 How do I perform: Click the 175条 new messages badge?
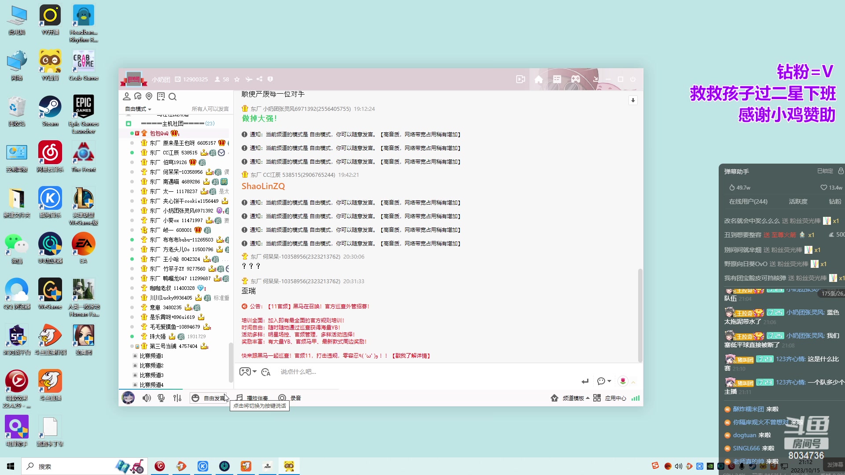(832, 293)
